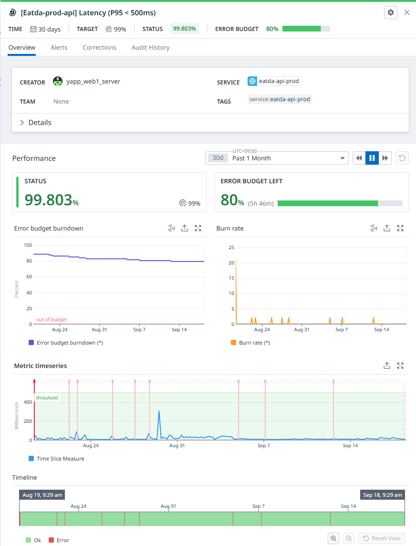This screenshot has width=416, height=546.
Task: Click the threshold label on Metric timeseries
Action: [47, 398]
